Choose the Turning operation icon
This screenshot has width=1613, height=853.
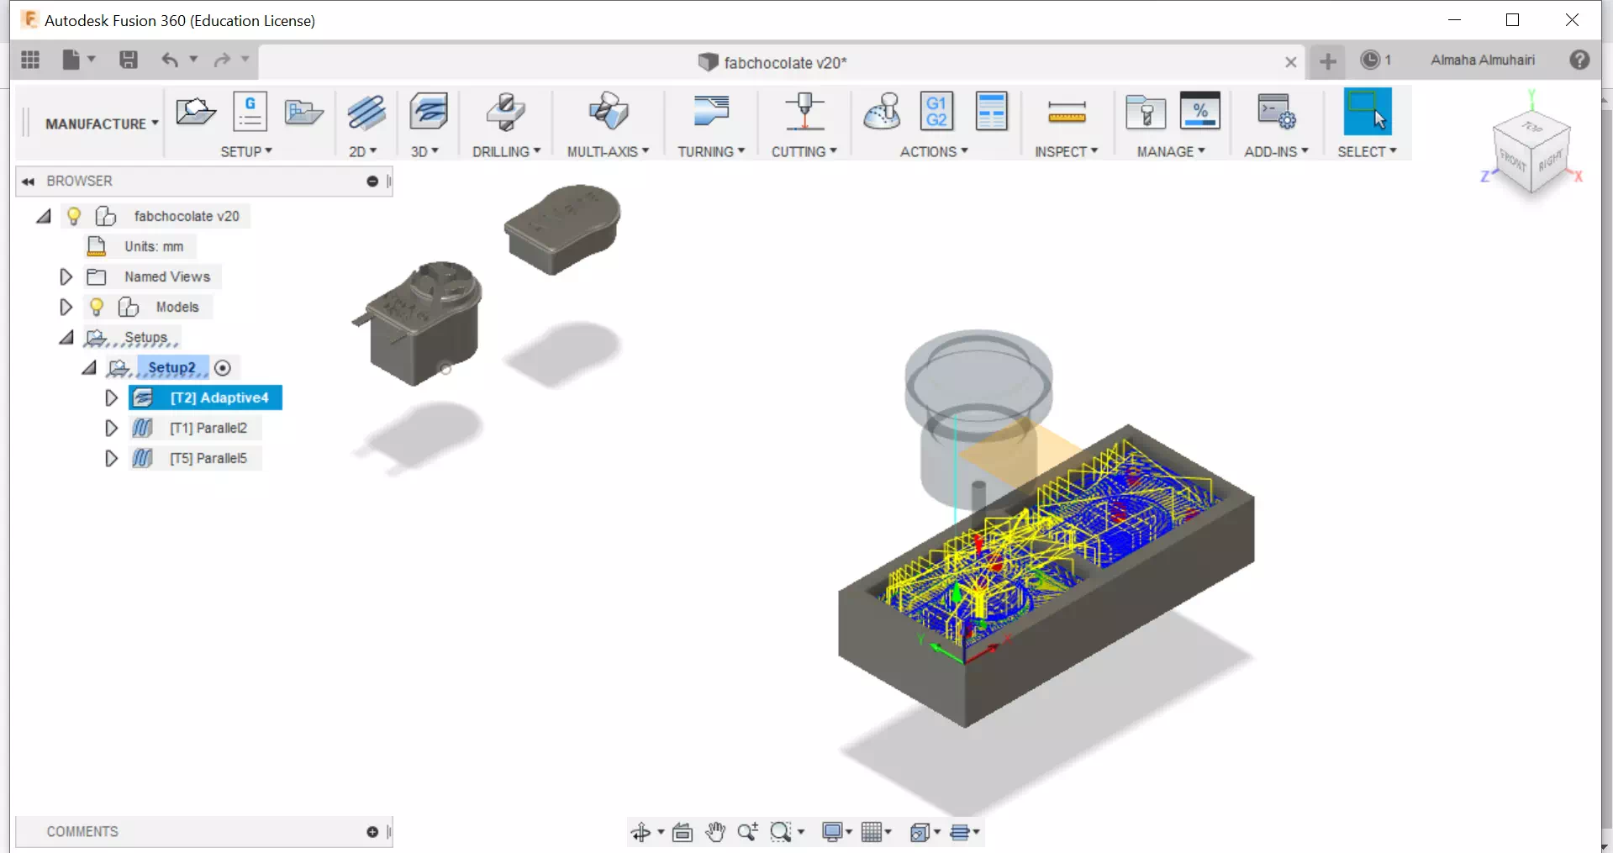[711, 112]
